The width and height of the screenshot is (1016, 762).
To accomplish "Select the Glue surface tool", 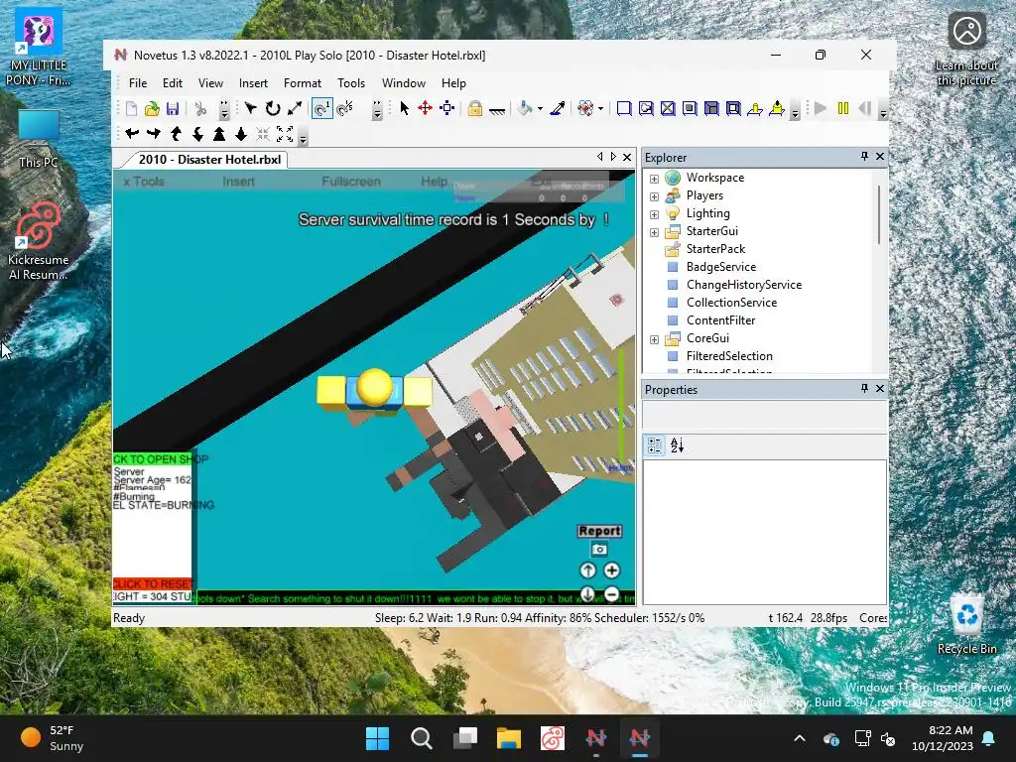I will tap(646, 109).
